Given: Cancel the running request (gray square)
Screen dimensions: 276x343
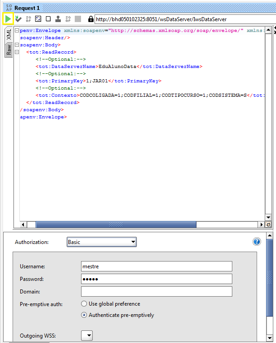Looking at the screenshot, I should coord(78,19).
